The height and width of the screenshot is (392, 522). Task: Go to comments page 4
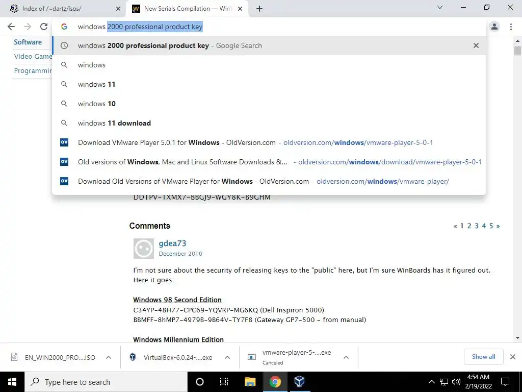click(x=484, y=226)
